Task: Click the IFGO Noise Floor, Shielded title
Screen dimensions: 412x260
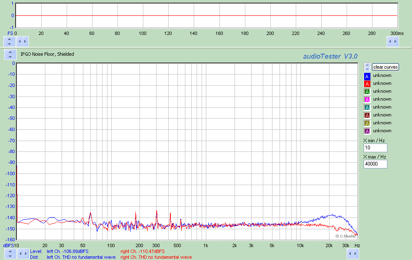Action: [47, 54]
